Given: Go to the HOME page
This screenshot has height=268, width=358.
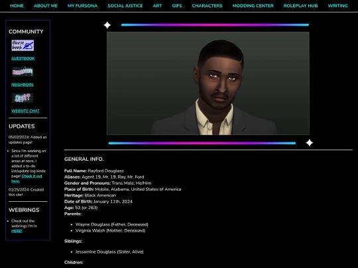Looking at the screenshot, I should (17, 6).
